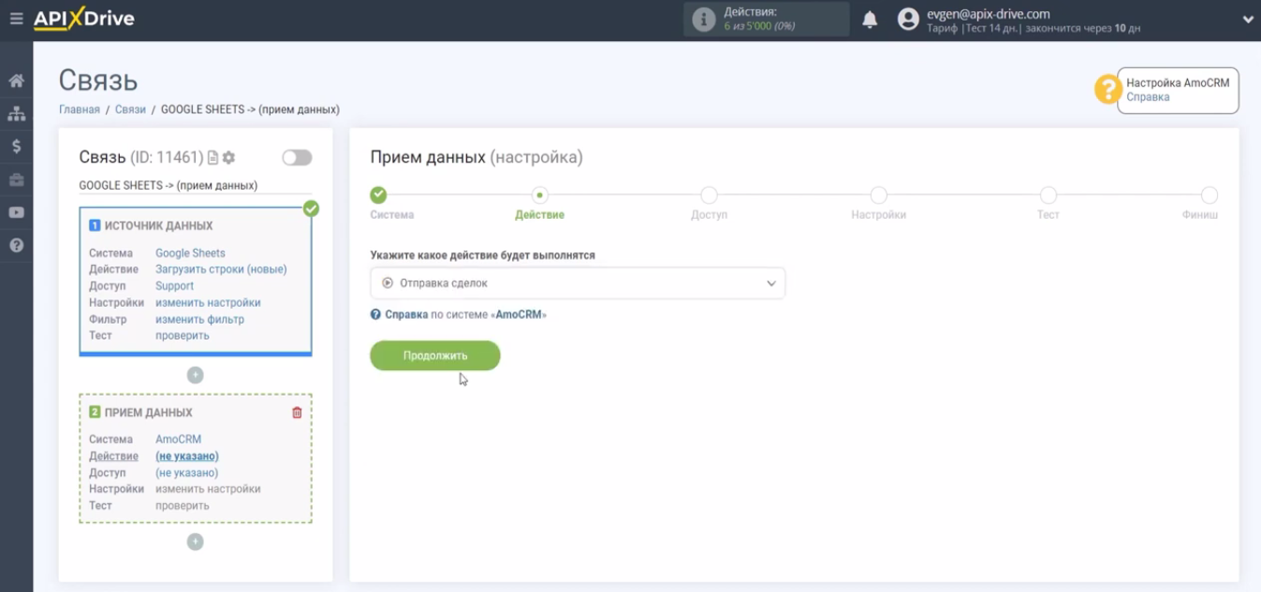The height and width of the screenshot is (592, 1261).
Task: Click the Продолжить button
Action: coord(435,355)
